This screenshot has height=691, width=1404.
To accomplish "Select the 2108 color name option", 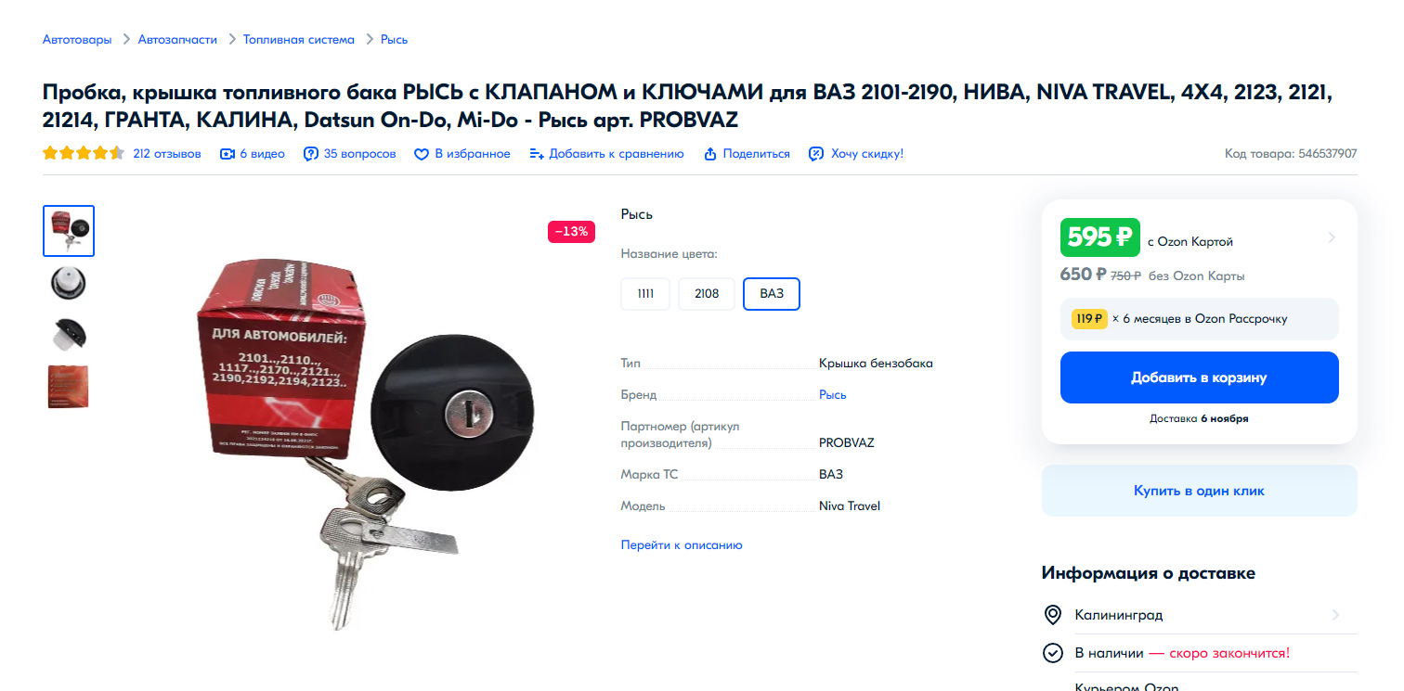I will (707, 294).
